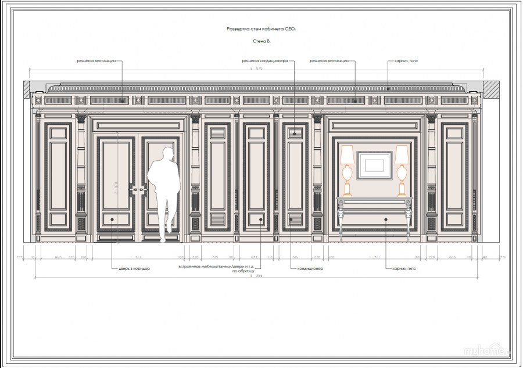
Task: Click the '8 575' top dimension value
Action: pyautogui.click(x=256, y=69)
